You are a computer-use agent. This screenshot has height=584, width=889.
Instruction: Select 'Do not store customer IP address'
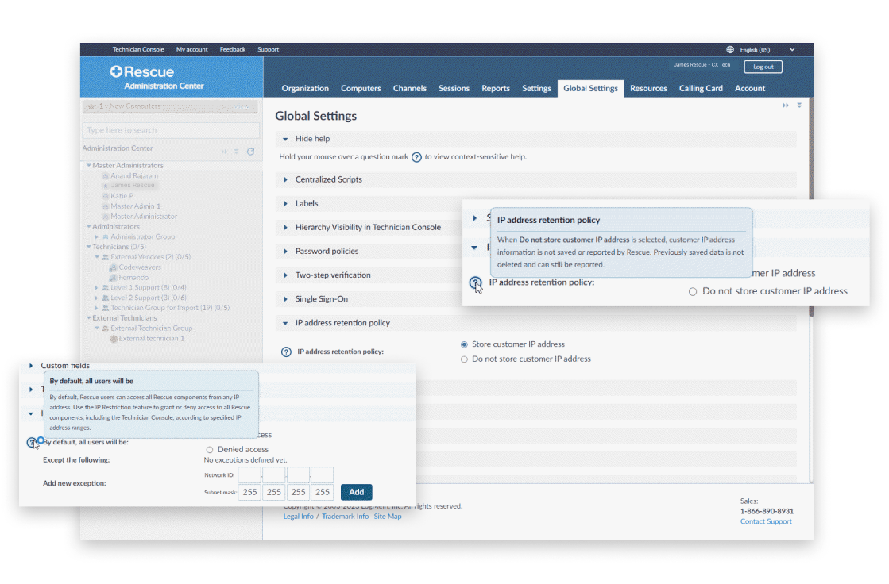tap(464, 359)
